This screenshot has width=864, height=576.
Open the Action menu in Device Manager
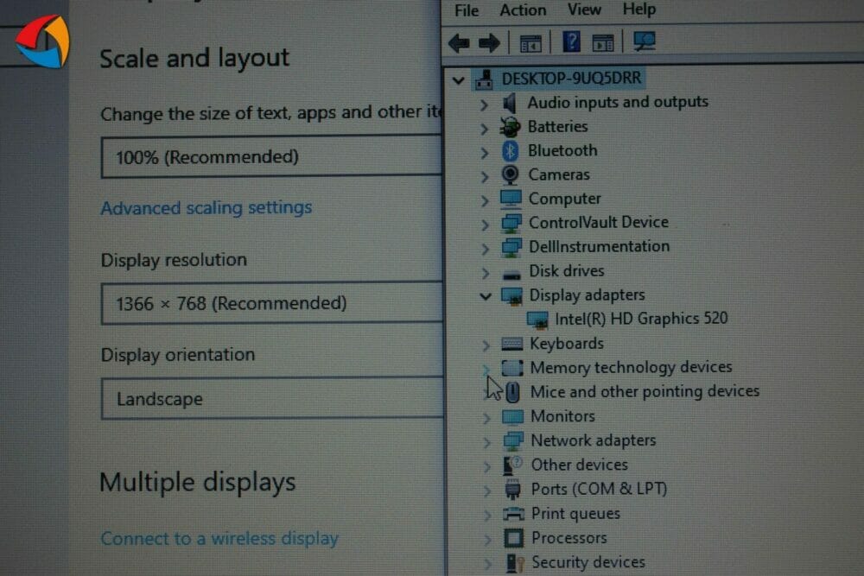tap(523, 9)
